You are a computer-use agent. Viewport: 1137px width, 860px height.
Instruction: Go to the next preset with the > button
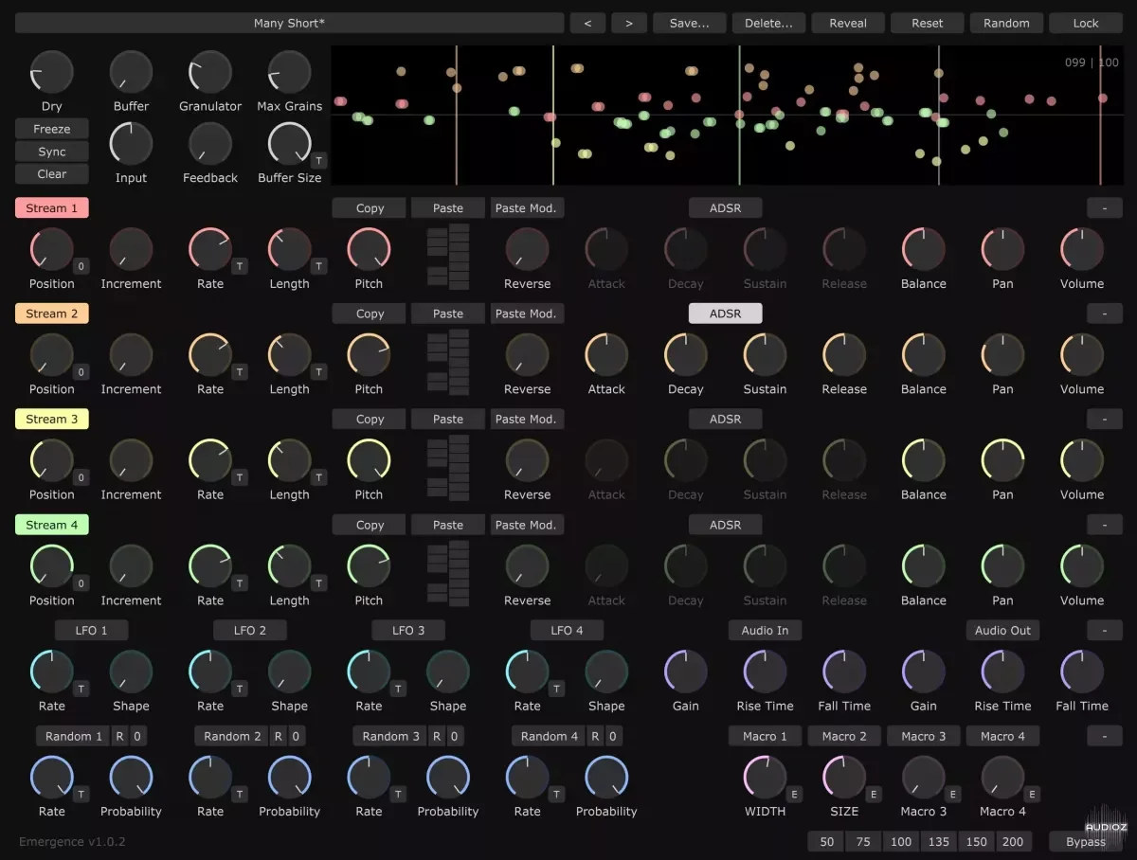pos(629,23)
